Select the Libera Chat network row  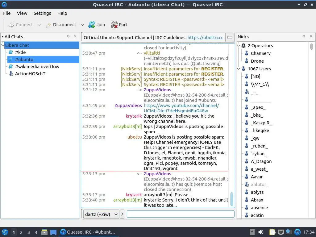tap(42, 45)
